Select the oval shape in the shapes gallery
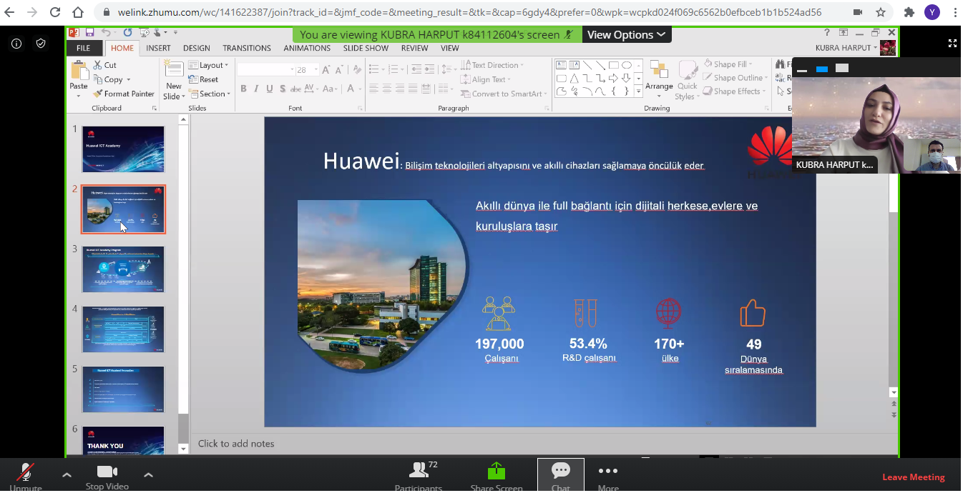This screenshot has height=503, width=973. tap(626, 65)
